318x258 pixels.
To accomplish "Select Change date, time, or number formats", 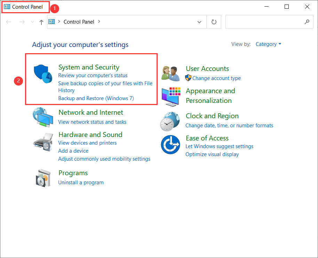I will click(x=229, y=126).
